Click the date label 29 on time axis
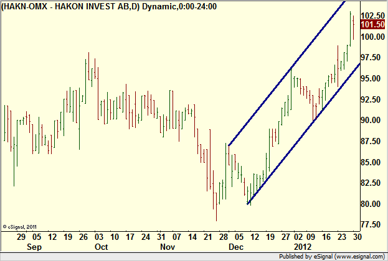Screen dimensions: 388x261 tap(21, 237)
